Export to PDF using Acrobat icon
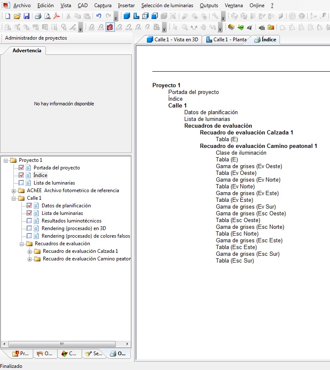 point(56,16)
